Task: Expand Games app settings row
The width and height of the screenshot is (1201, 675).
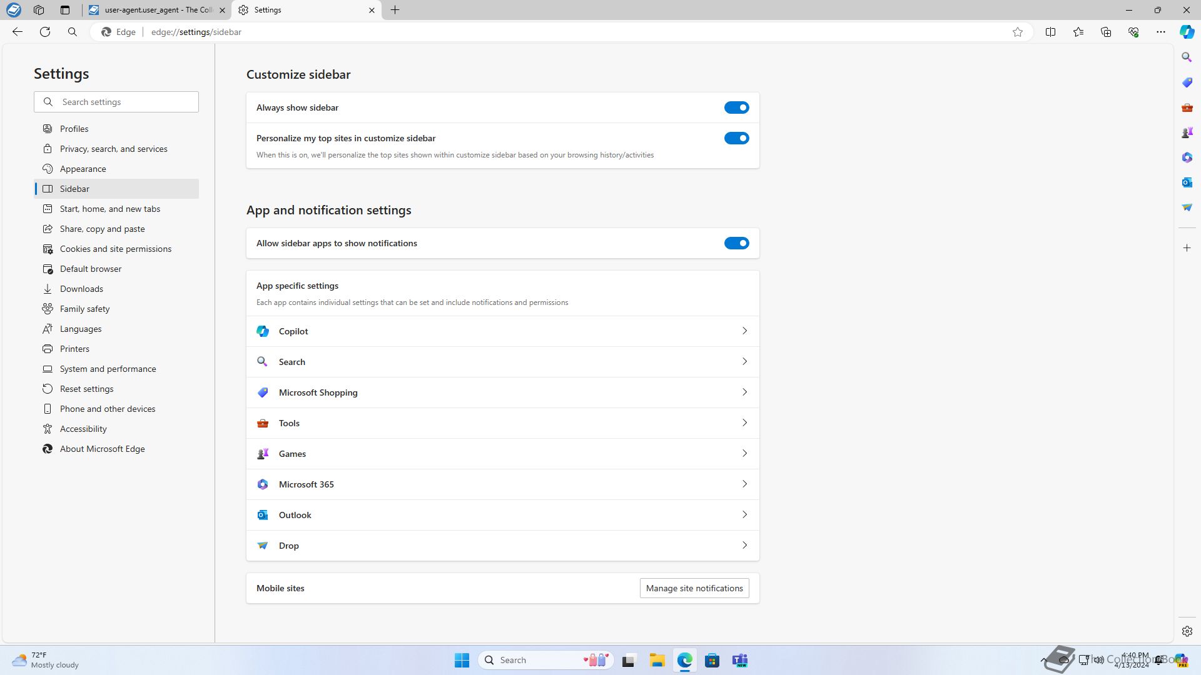Action: click(502, 454)
